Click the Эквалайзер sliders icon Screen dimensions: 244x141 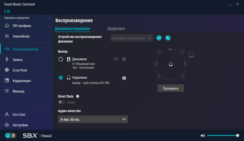coord(7,36)
